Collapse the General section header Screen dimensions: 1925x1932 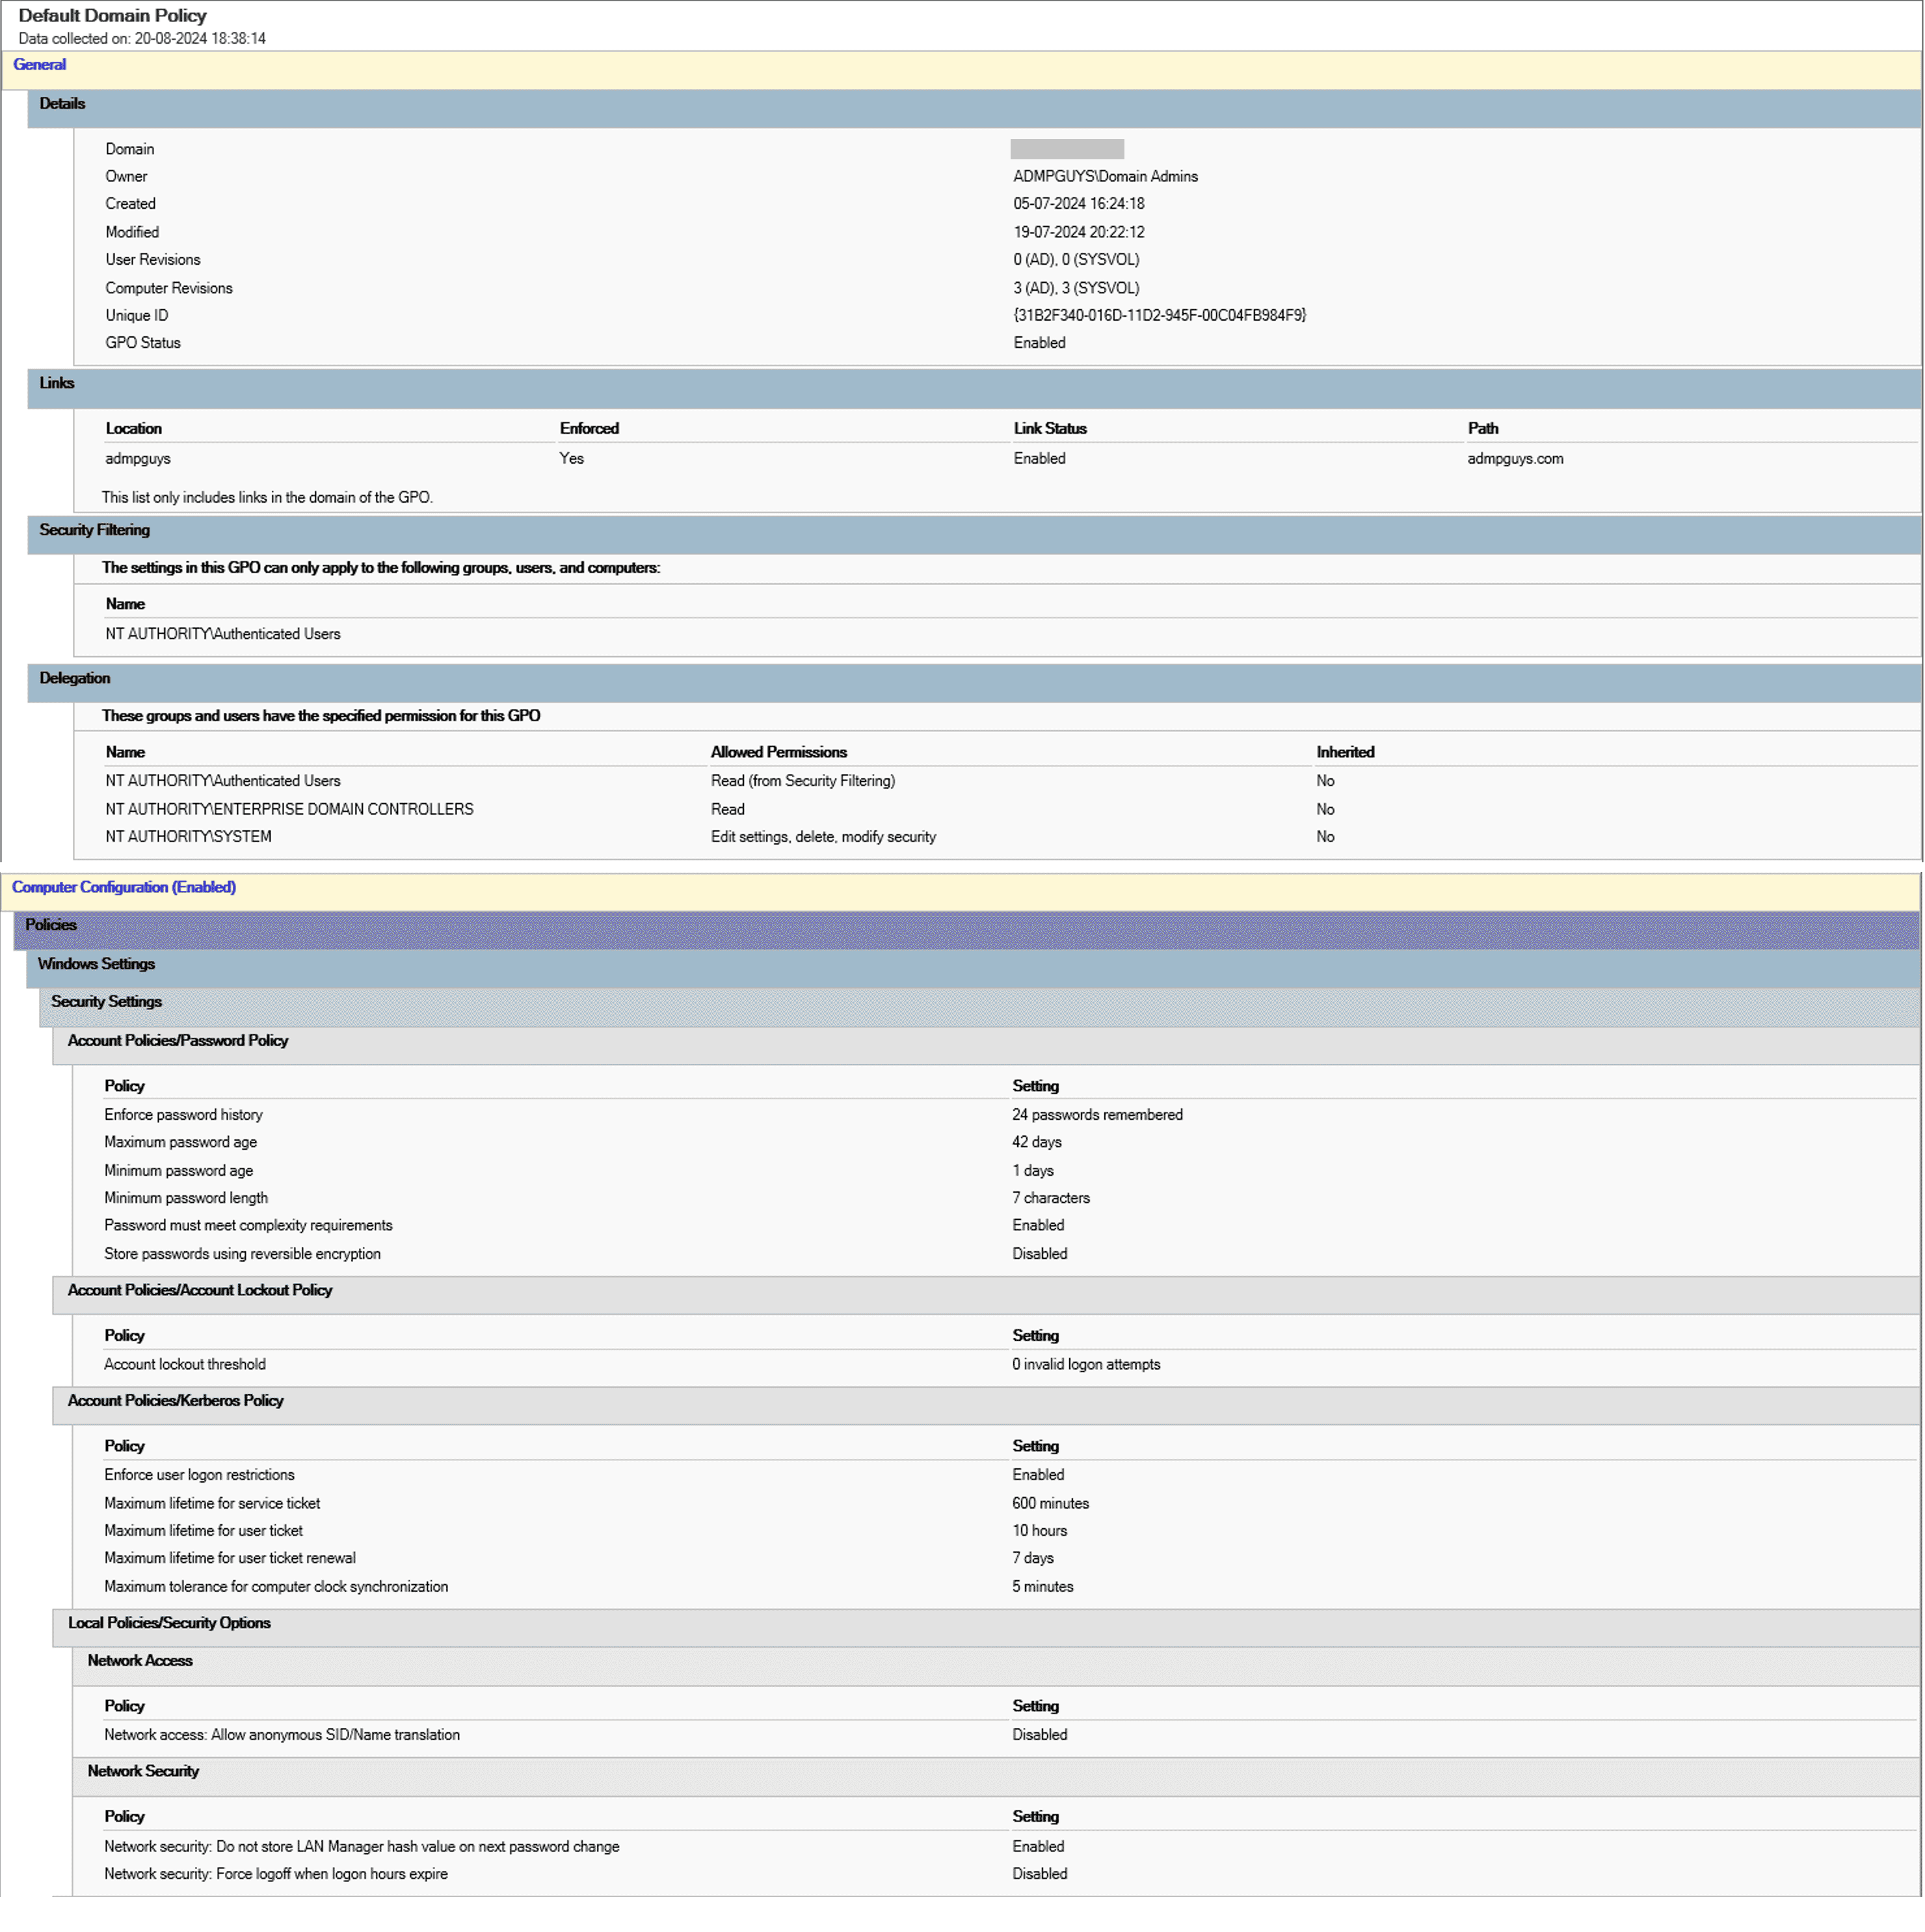point(40,64)
